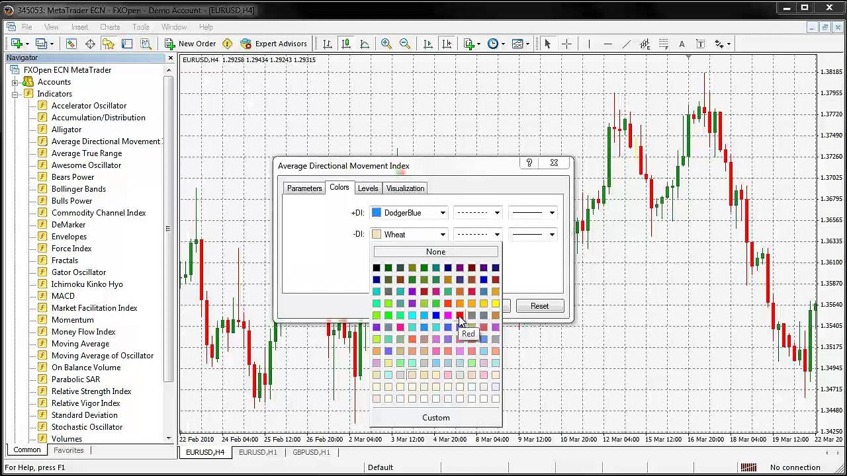847x476 pixels.
Task: Select FXOpen ECN MetaTrader root node
Action: point(67,70)
